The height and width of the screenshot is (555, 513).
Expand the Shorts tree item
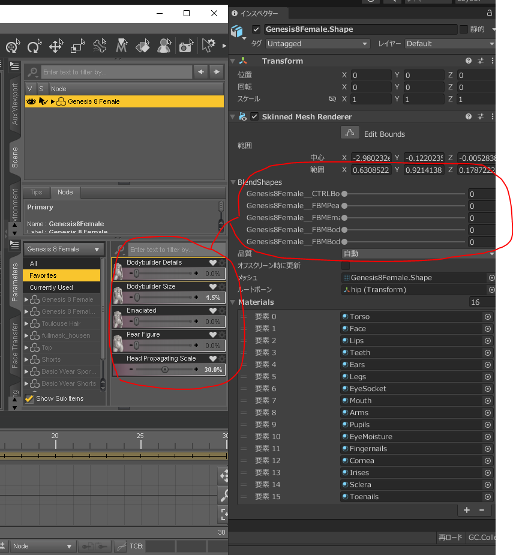[26, 359]
